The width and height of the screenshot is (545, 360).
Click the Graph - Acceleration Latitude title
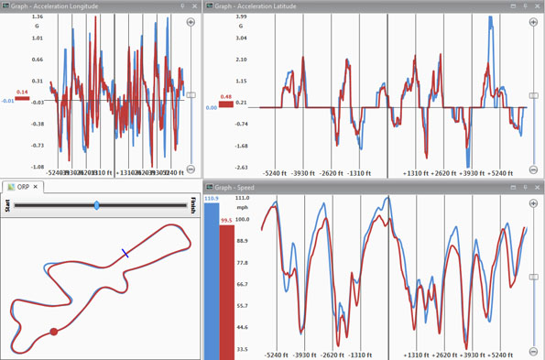click(x=256, y=6)
